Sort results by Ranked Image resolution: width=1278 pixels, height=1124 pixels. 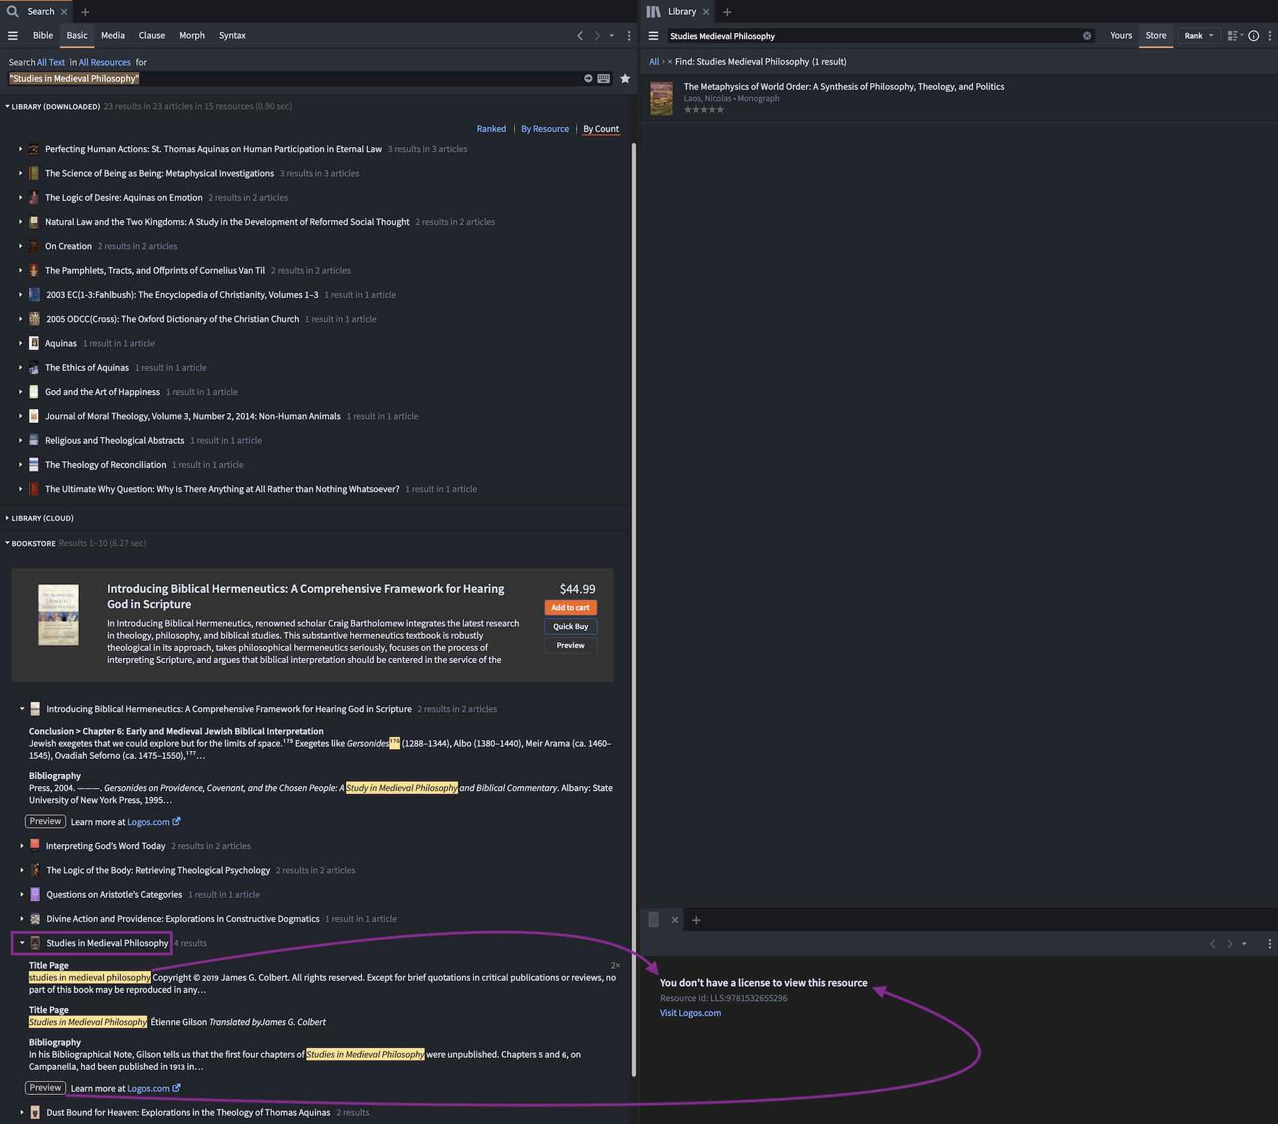(x=491, y=129)
